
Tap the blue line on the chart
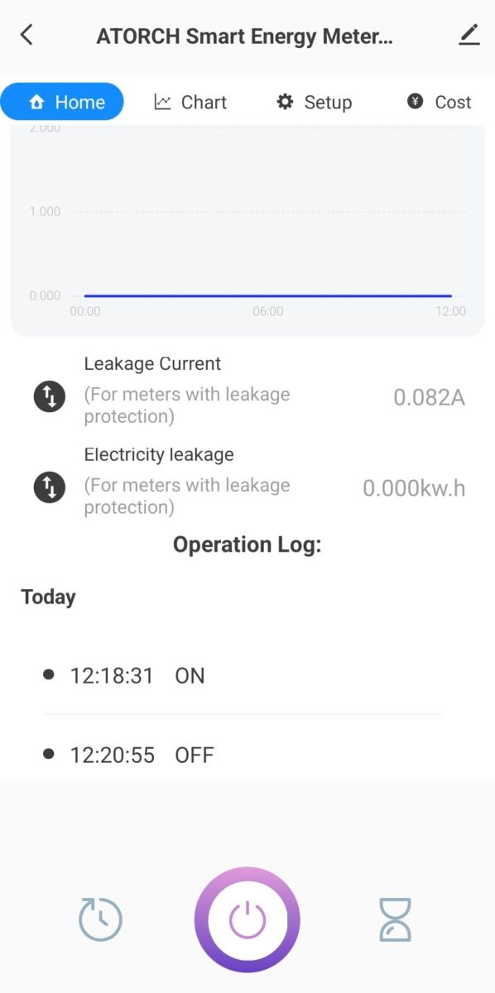pos(267,295)
